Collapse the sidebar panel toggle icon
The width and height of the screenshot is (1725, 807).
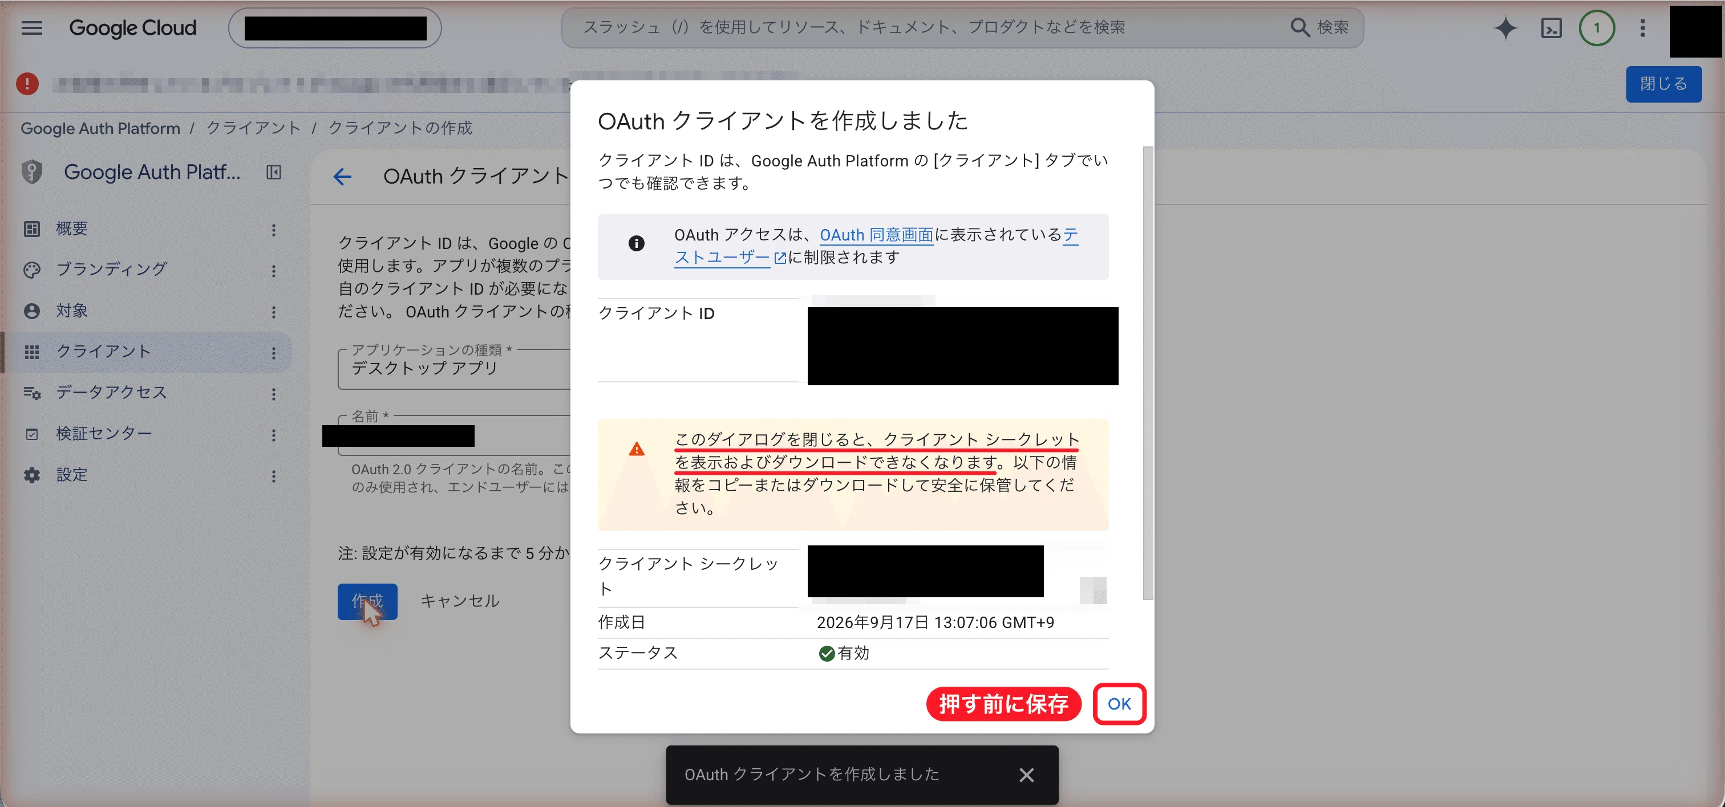click(x=273, y=173)
